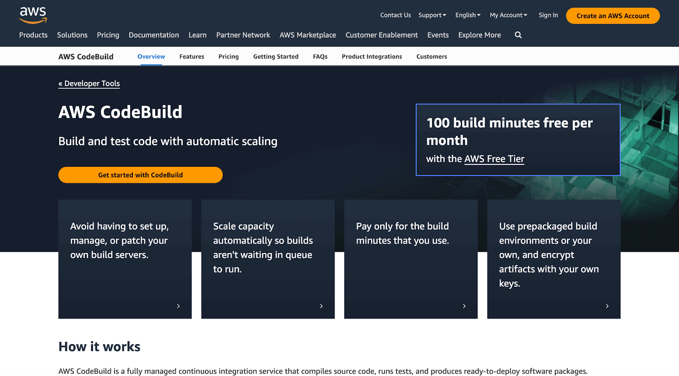Open the Partner Network menu
The image size is (679, 376).
pyautogui.click(x=243, y=35)
